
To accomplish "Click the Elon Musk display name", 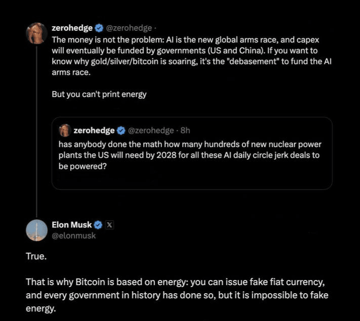I will [72, 225].
